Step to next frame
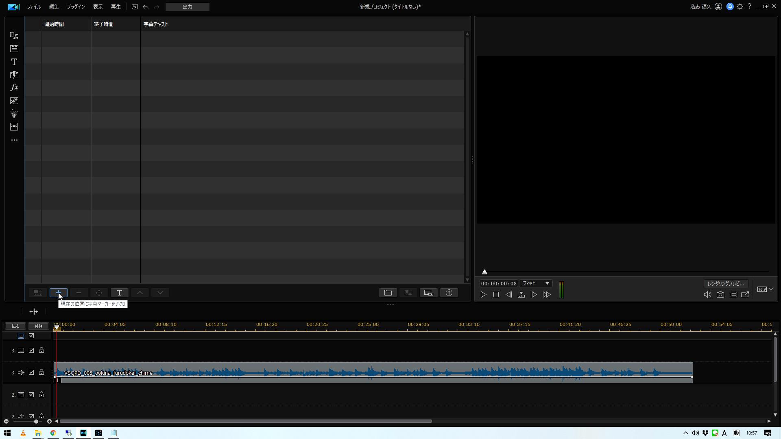 pos(534,295)
